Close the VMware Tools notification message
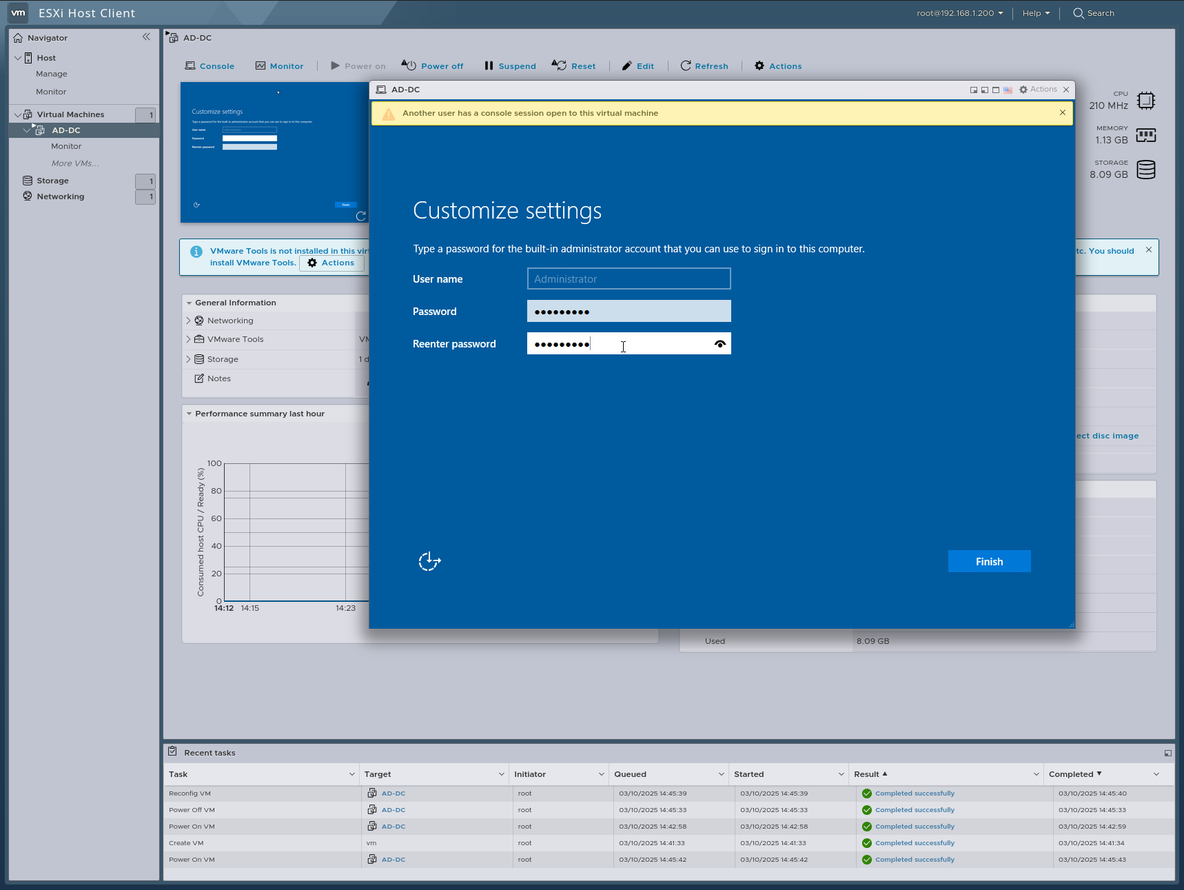The width and height of the screenshot is (1184, 890). click(x=1149, y=250)
